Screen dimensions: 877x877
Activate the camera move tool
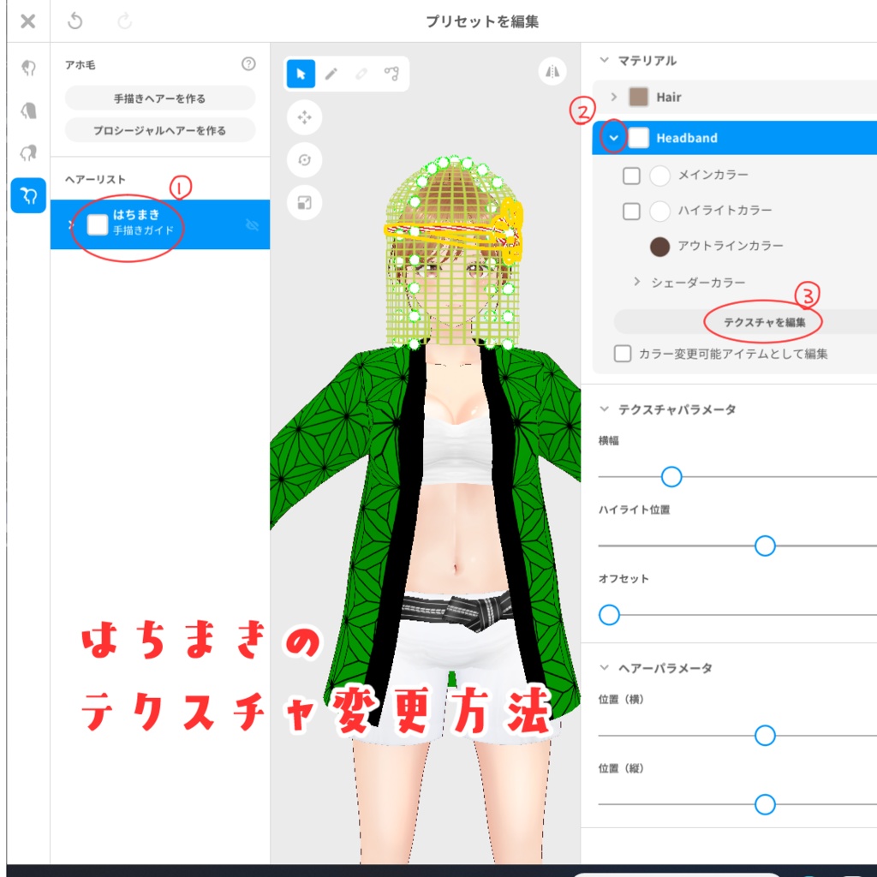(306, 118)
